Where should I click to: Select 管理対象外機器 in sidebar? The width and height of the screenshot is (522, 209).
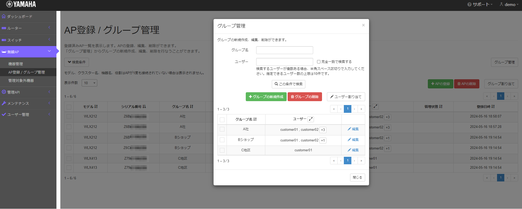point(21,81)
